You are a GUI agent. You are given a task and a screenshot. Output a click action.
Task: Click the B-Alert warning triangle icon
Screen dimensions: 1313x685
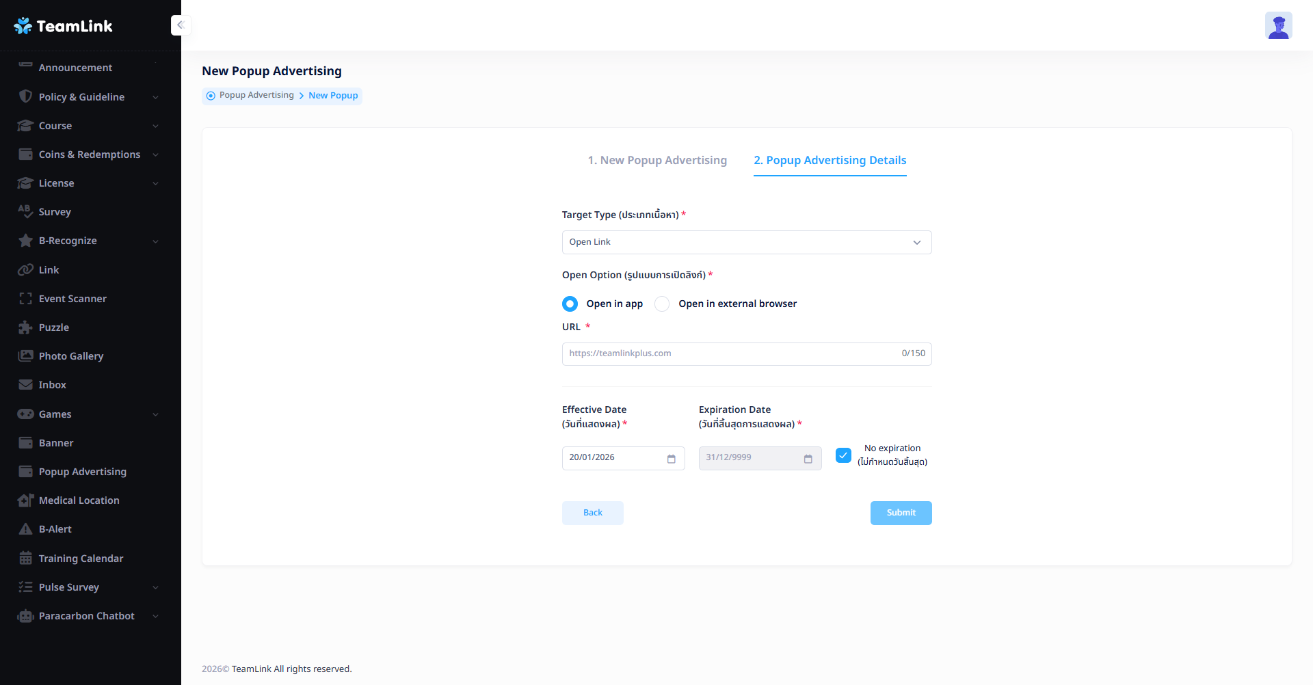pyautogui.click(x=25, y=529)
